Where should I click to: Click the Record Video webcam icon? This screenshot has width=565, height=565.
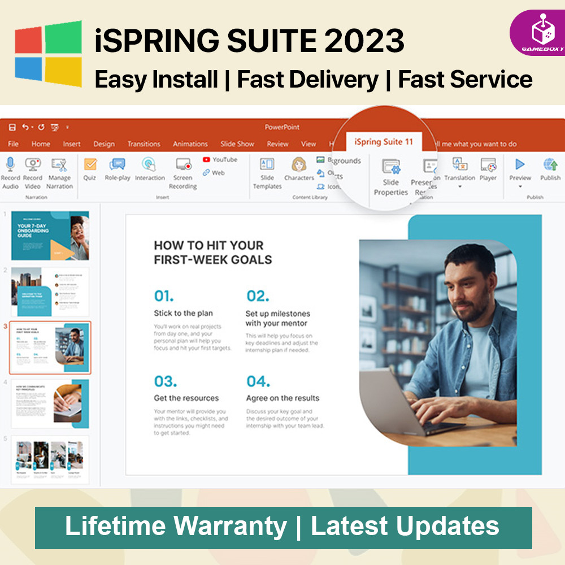click(33, 164)
